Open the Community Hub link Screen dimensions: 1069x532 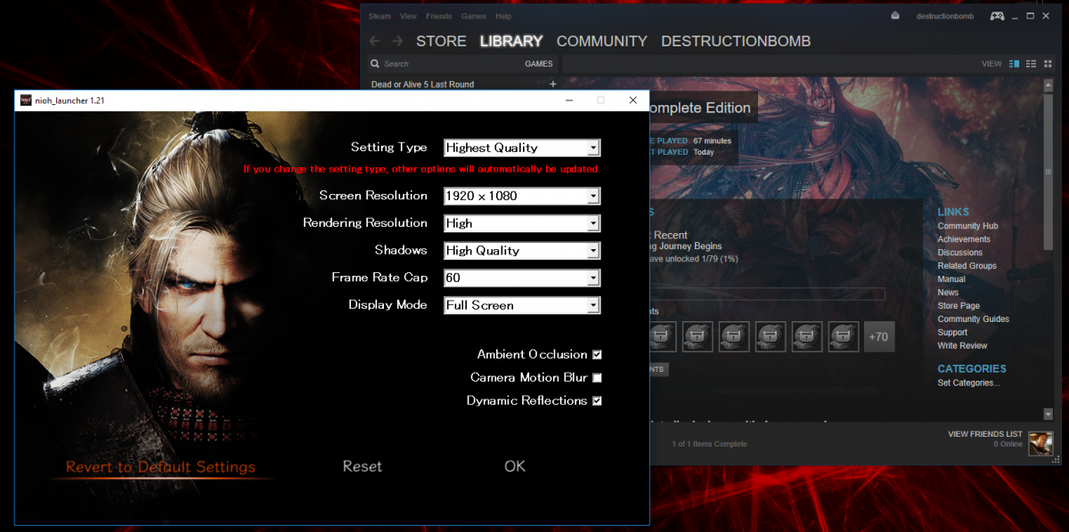pyautogui.click(x=967, y=226)
